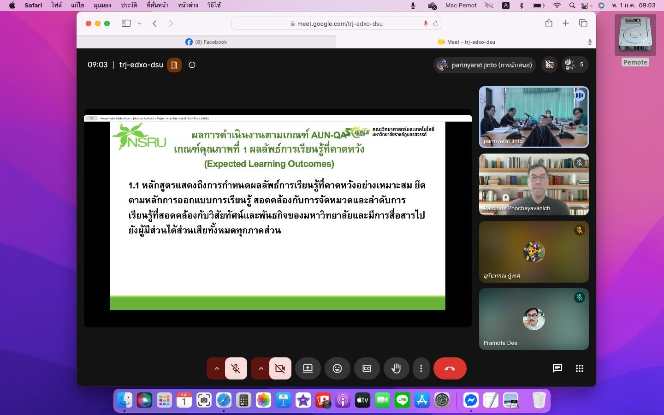Leave the call with red hang-up button
This screenshot has width=664, height=415.
[x=450, y=368]
